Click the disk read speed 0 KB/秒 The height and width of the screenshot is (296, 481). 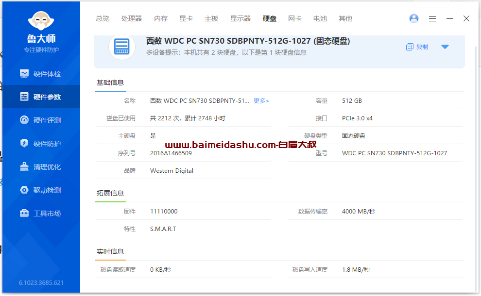pyautogui.click(x=160, y=270)
